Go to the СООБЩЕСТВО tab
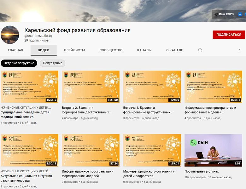Viewport: 246px width, 189px height. coord(111,50)
